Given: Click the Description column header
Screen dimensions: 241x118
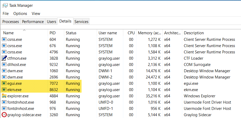Looking at the screenshot, I should [194, 33].
